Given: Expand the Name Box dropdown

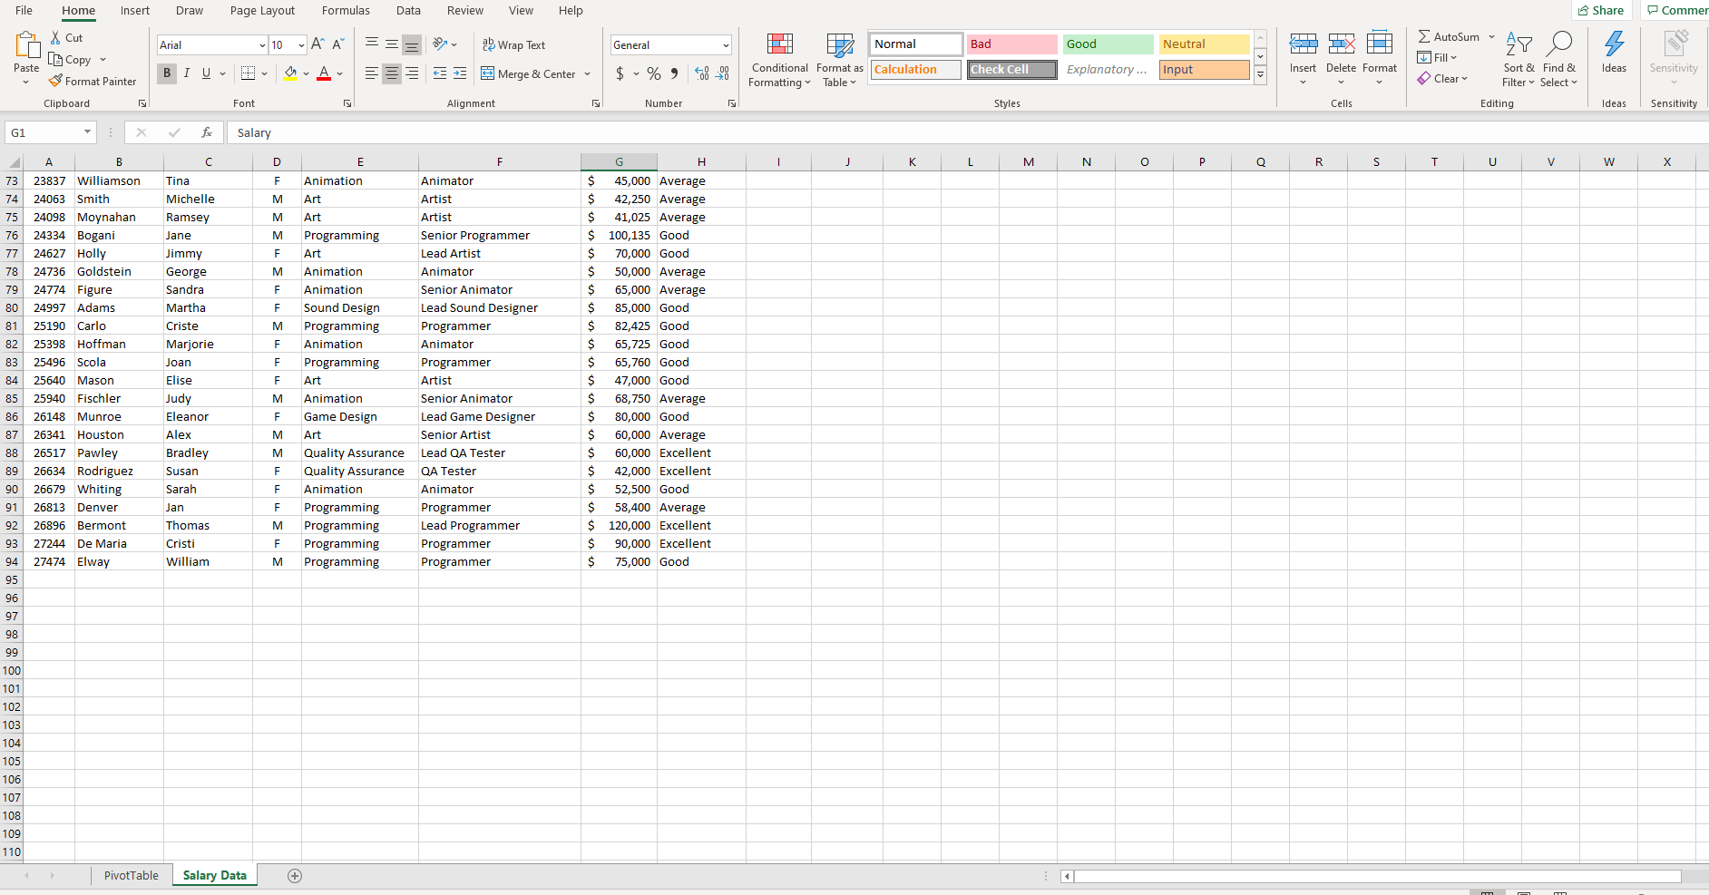Looking at the screenshot, I should point(87,132).
